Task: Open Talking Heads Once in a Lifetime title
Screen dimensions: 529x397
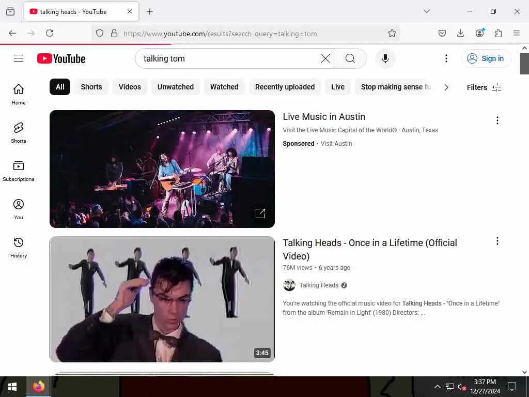Action: point(370,249)
